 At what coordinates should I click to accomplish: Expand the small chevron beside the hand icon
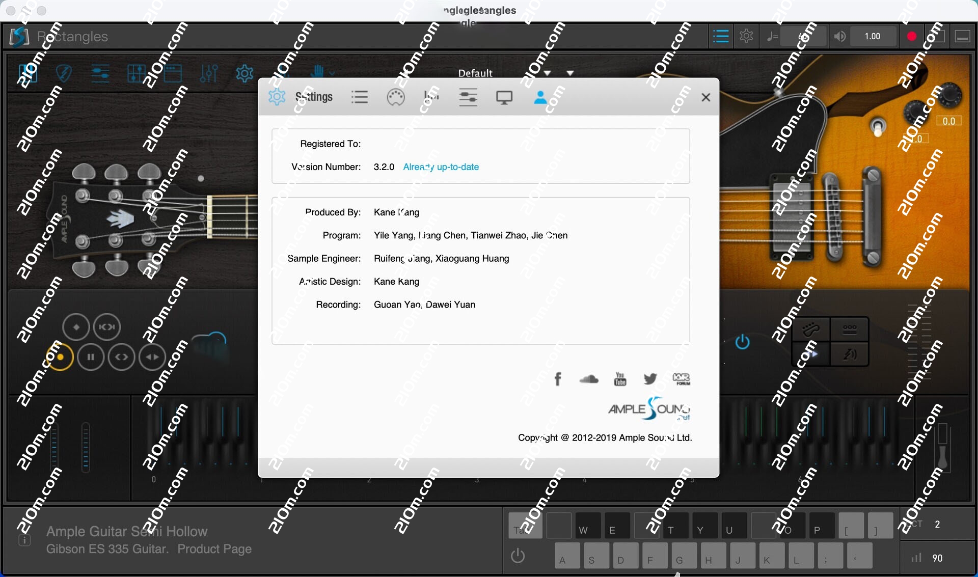(x=332, y=74)
